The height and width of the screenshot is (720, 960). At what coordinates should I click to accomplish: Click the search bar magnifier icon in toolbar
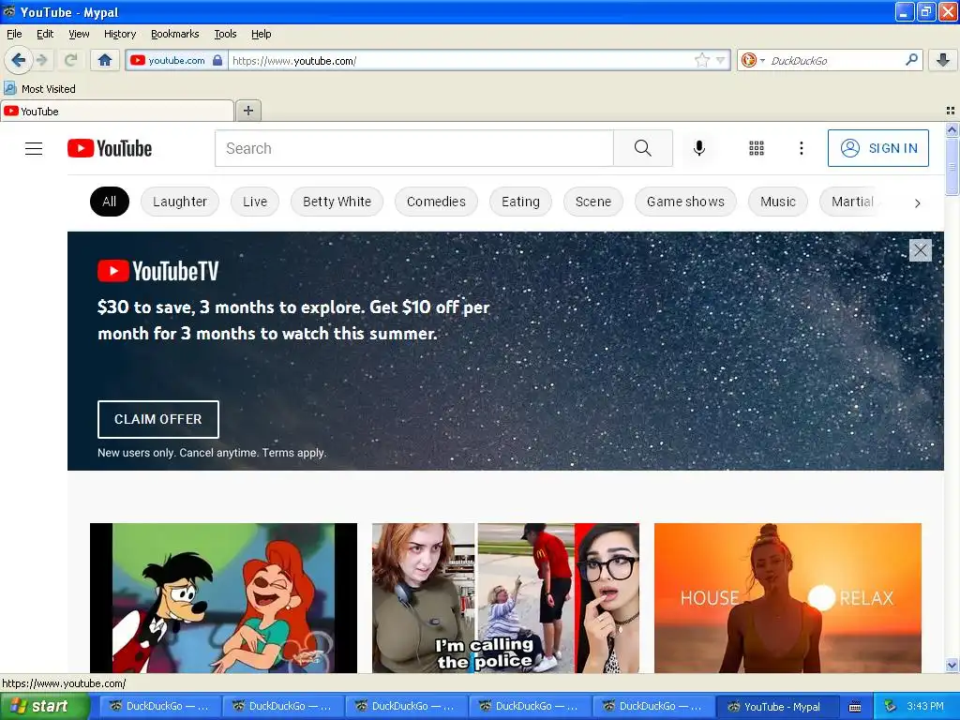click(x=911, y=59)
